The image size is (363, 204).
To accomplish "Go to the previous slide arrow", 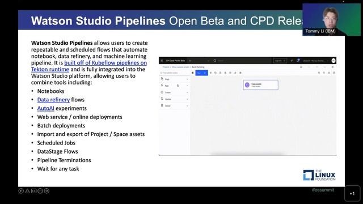I will click(x=21, y=191).
